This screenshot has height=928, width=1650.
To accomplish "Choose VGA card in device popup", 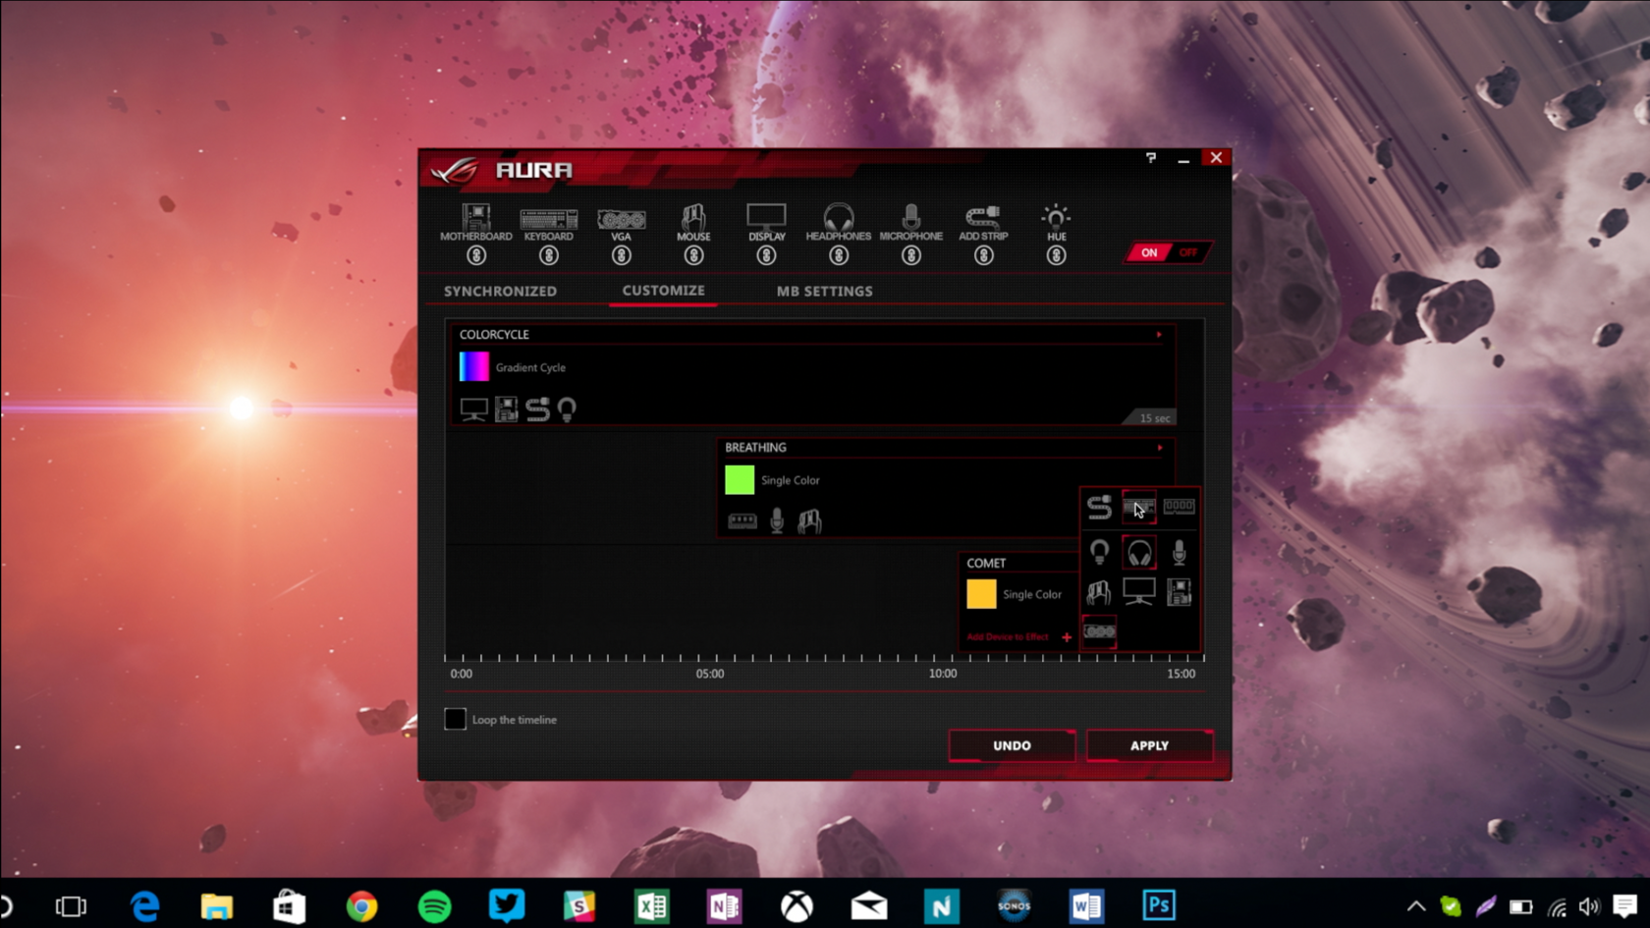I will (x=1099, y=631).
